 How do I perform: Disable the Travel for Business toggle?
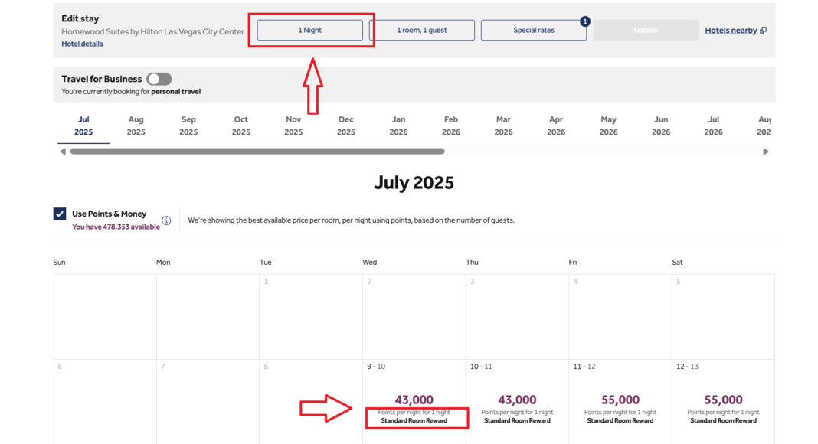[159, 79]
